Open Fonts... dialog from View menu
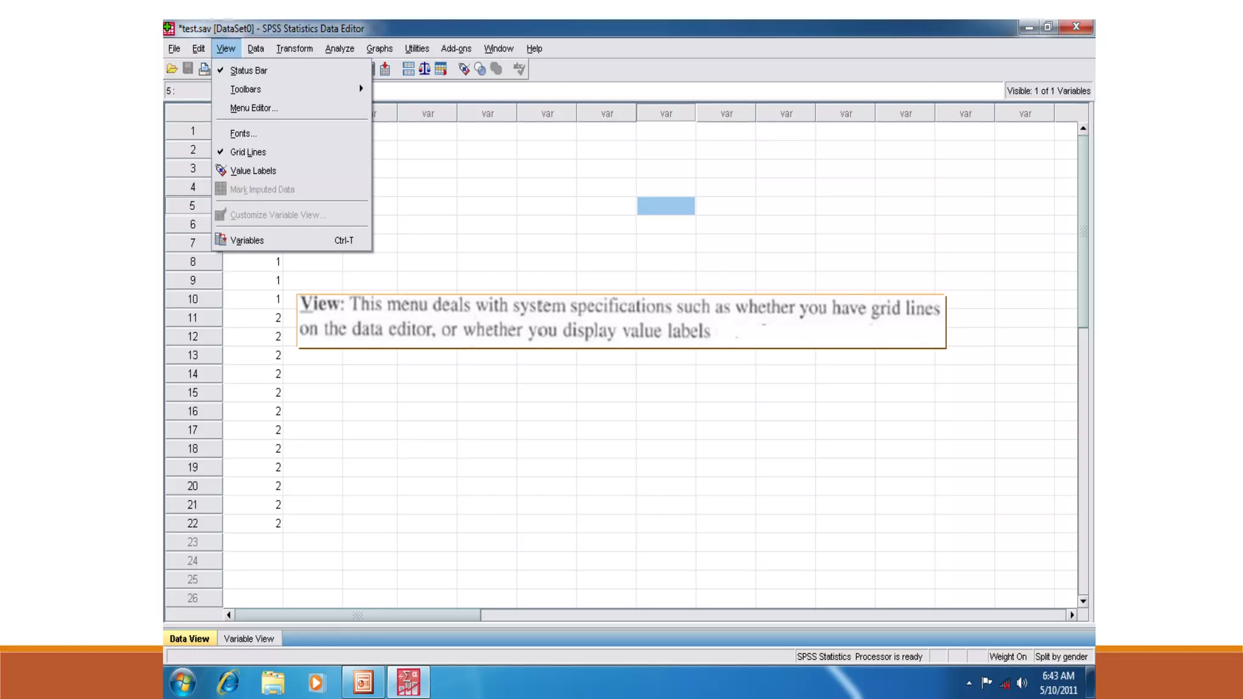1243x699 pixels. coord(243,133)
